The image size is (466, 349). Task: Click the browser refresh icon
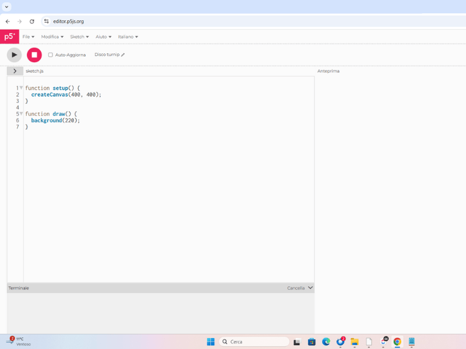pos(33,21)
